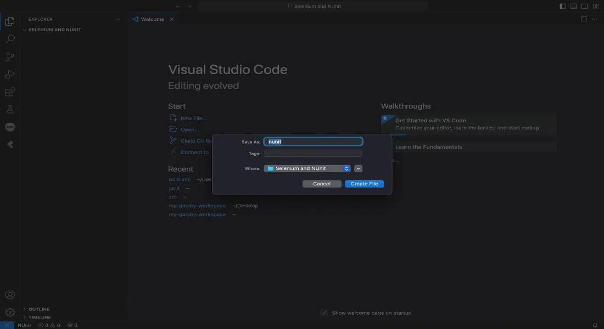Toggle the bottom panel layout icon
Viewport: 604px width, 329px height.
point(574,6)
